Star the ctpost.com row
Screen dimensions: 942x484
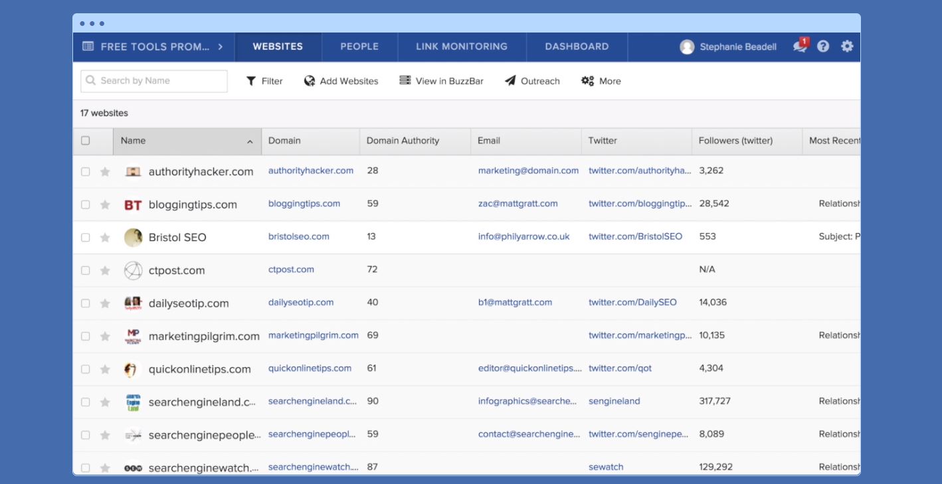point(105,270)
